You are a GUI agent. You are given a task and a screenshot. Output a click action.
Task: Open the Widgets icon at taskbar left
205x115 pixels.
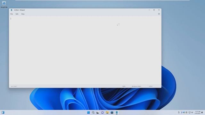click(x=3, y=112)
